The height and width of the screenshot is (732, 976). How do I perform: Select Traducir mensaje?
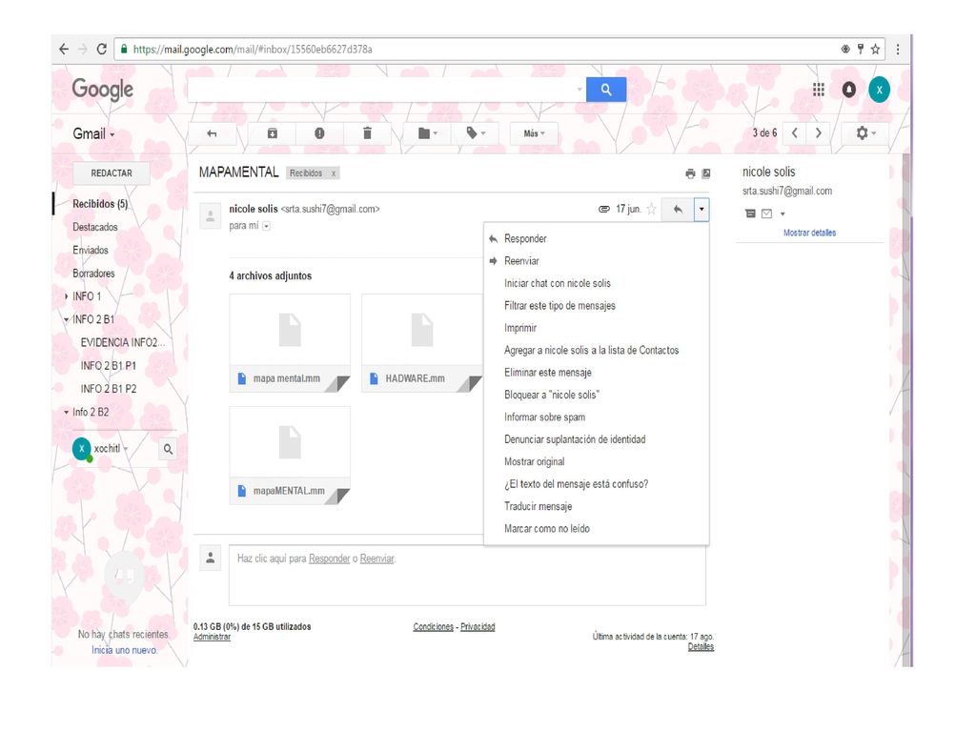click(597, 507)
